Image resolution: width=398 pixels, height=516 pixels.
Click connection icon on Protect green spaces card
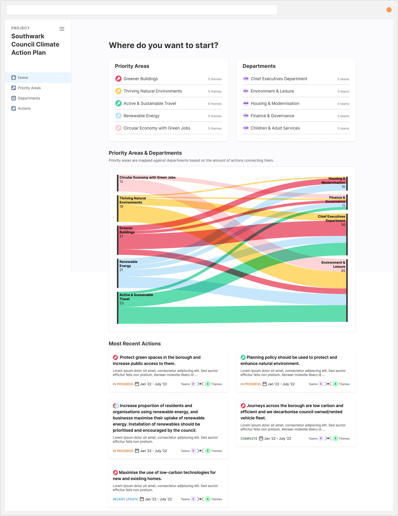coord(200,384)
